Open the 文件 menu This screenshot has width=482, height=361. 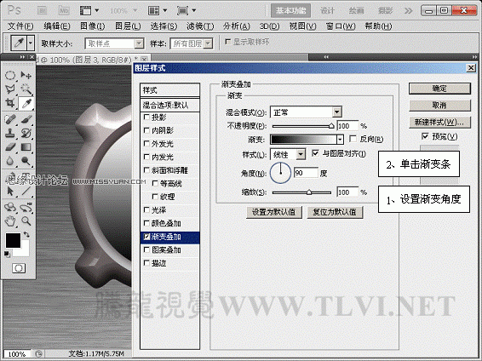20,26
